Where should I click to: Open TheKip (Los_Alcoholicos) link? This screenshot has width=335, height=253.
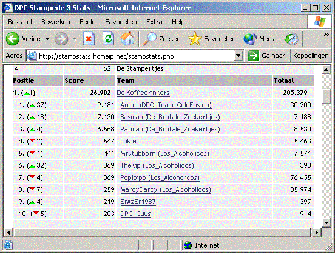[x=157, y=165]
